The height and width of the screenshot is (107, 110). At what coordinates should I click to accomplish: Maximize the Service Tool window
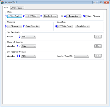click(x=101, y=2)
